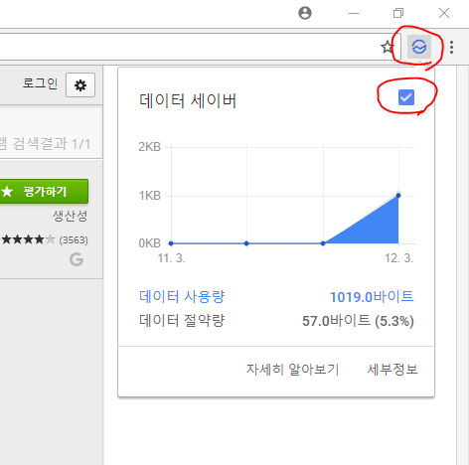This screenshot has width=469, height=465.
Task: Click the grey Google G icon
Action: (x=77, y=259)
